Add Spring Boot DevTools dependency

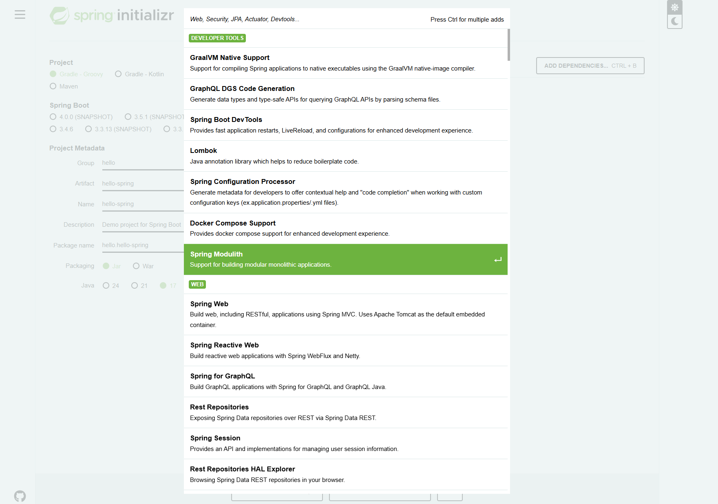point(346,125)
